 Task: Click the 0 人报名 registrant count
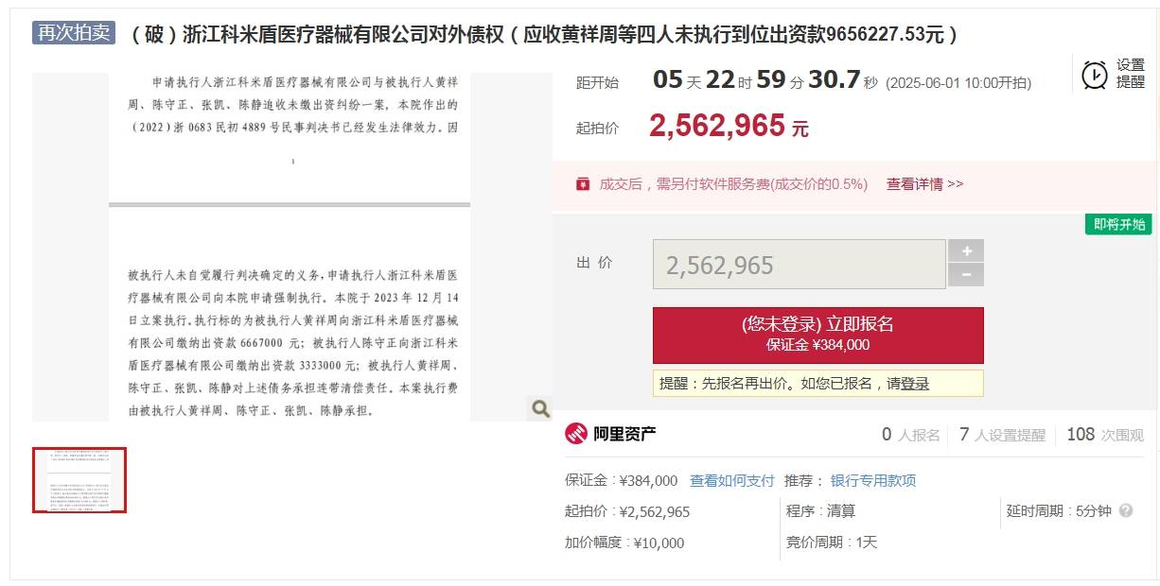pos(911,435)
